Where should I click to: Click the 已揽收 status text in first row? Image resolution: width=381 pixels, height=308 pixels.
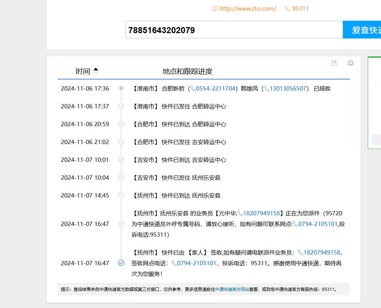point(322,88)
